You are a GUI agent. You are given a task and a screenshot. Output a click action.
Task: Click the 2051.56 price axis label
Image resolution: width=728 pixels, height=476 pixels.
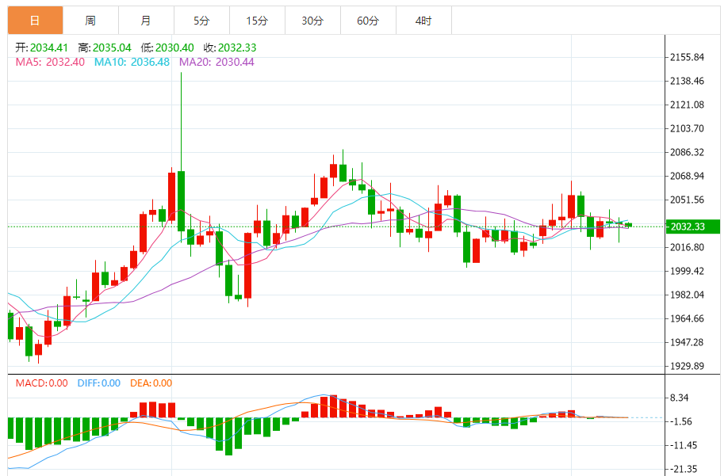687,200
